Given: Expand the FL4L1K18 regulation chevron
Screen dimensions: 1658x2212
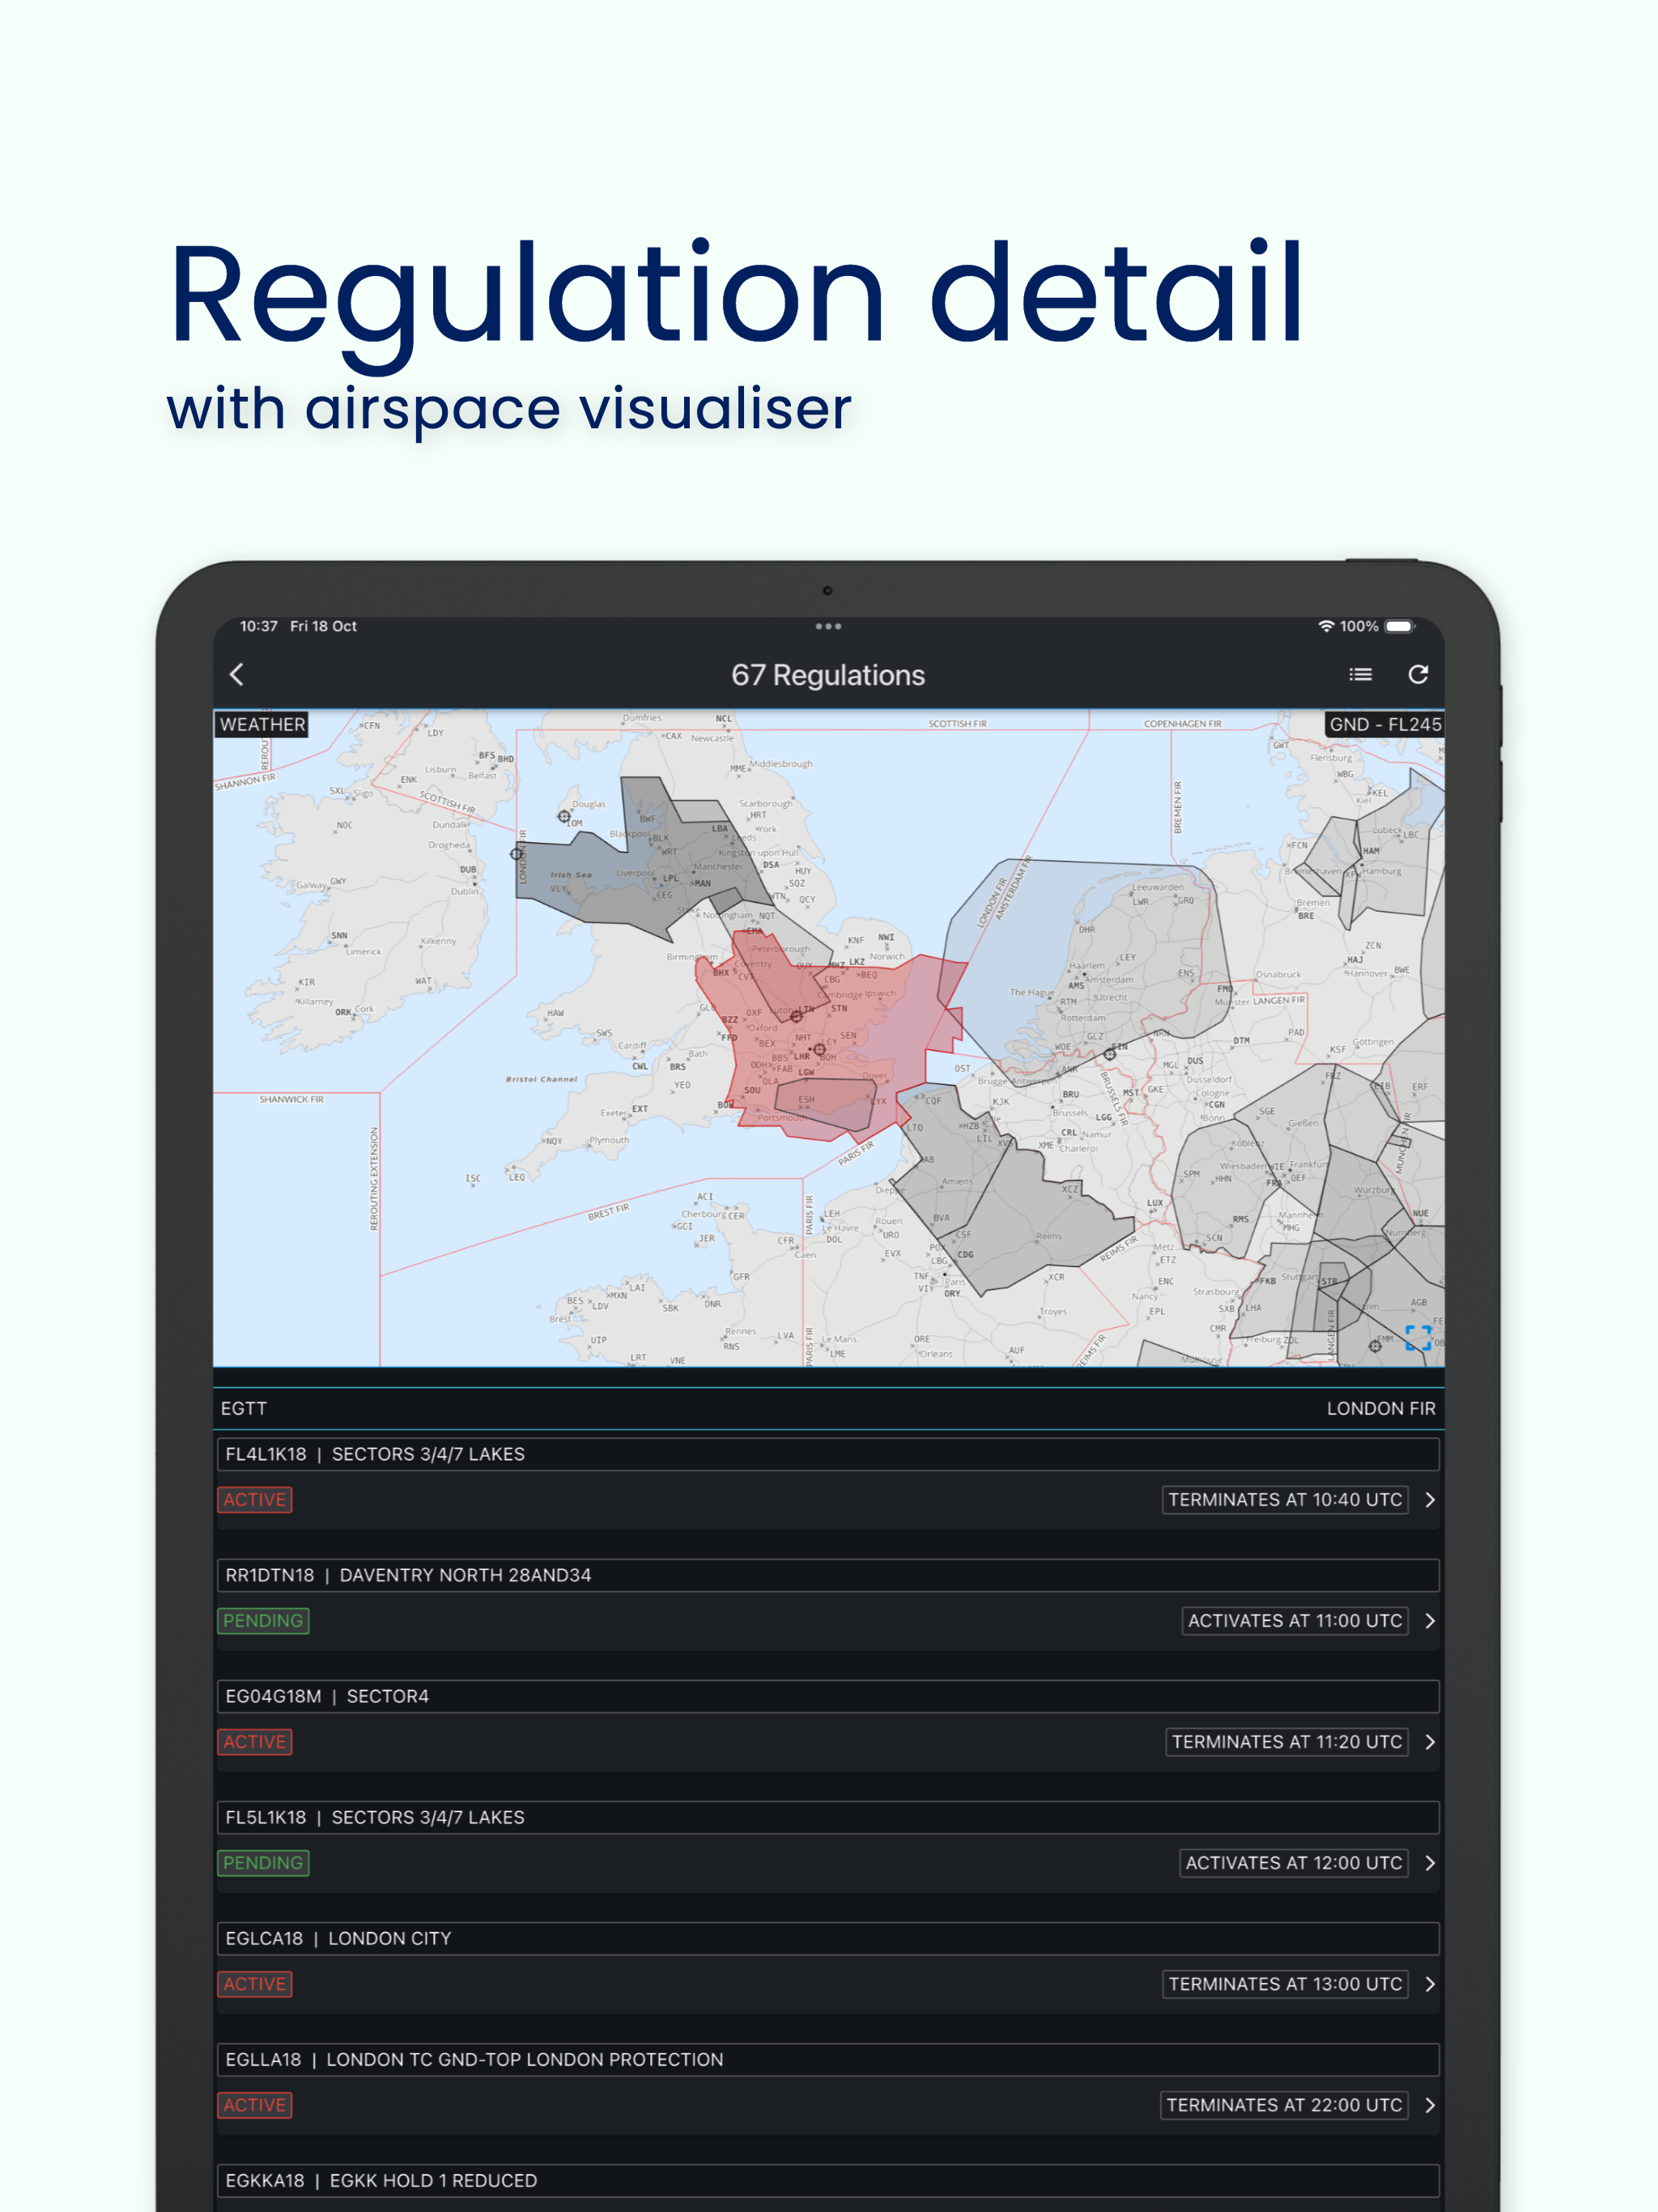Looking at the screenshot, I should click(1430, 1500).
